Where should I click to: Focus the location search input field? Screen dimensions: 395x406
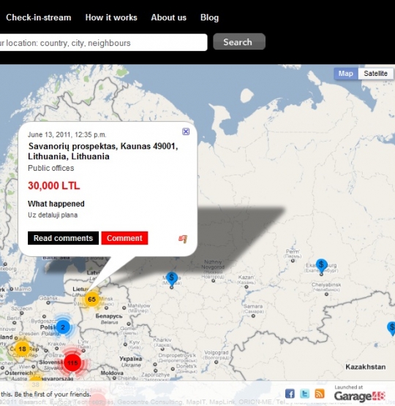click(x=103, y=42)
